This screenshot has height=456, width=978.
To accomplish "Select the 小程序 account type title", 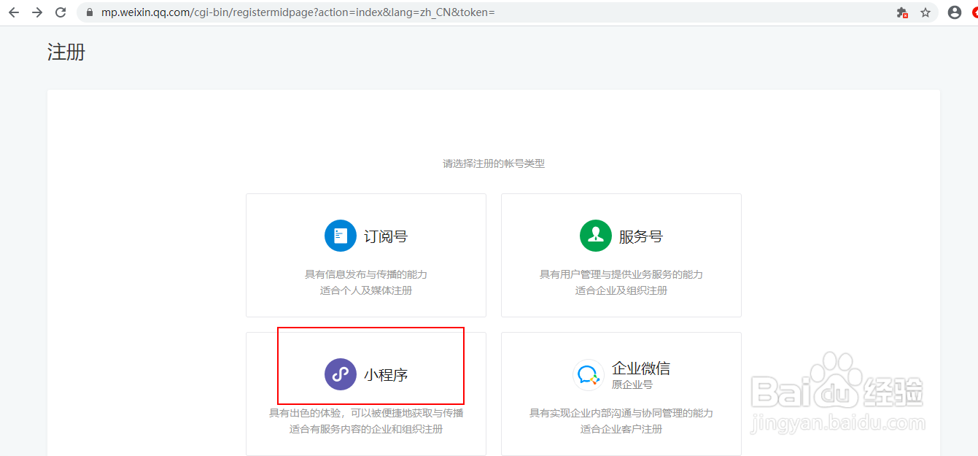I will [386, 375].
